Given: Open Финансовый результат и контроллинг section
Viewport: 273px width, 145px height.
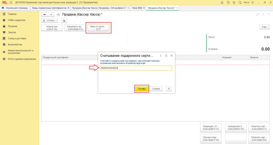Looking at the screenshot, I should 20,52.
